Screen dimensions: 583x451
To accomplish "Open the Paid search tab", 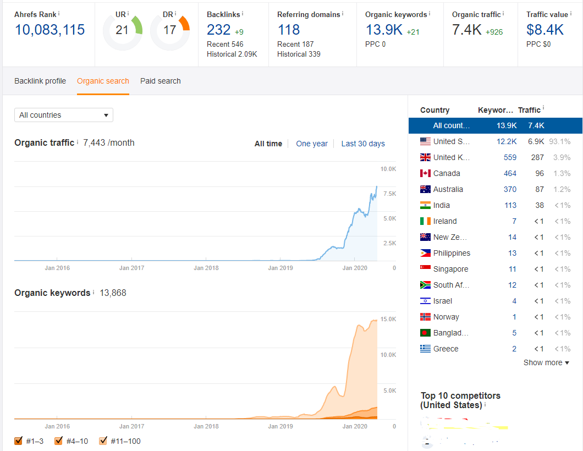I will (160, 81).
